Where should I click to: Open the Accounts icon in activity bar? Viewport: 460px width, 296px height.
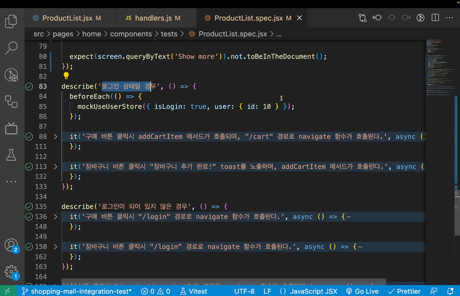pos(11,245)
